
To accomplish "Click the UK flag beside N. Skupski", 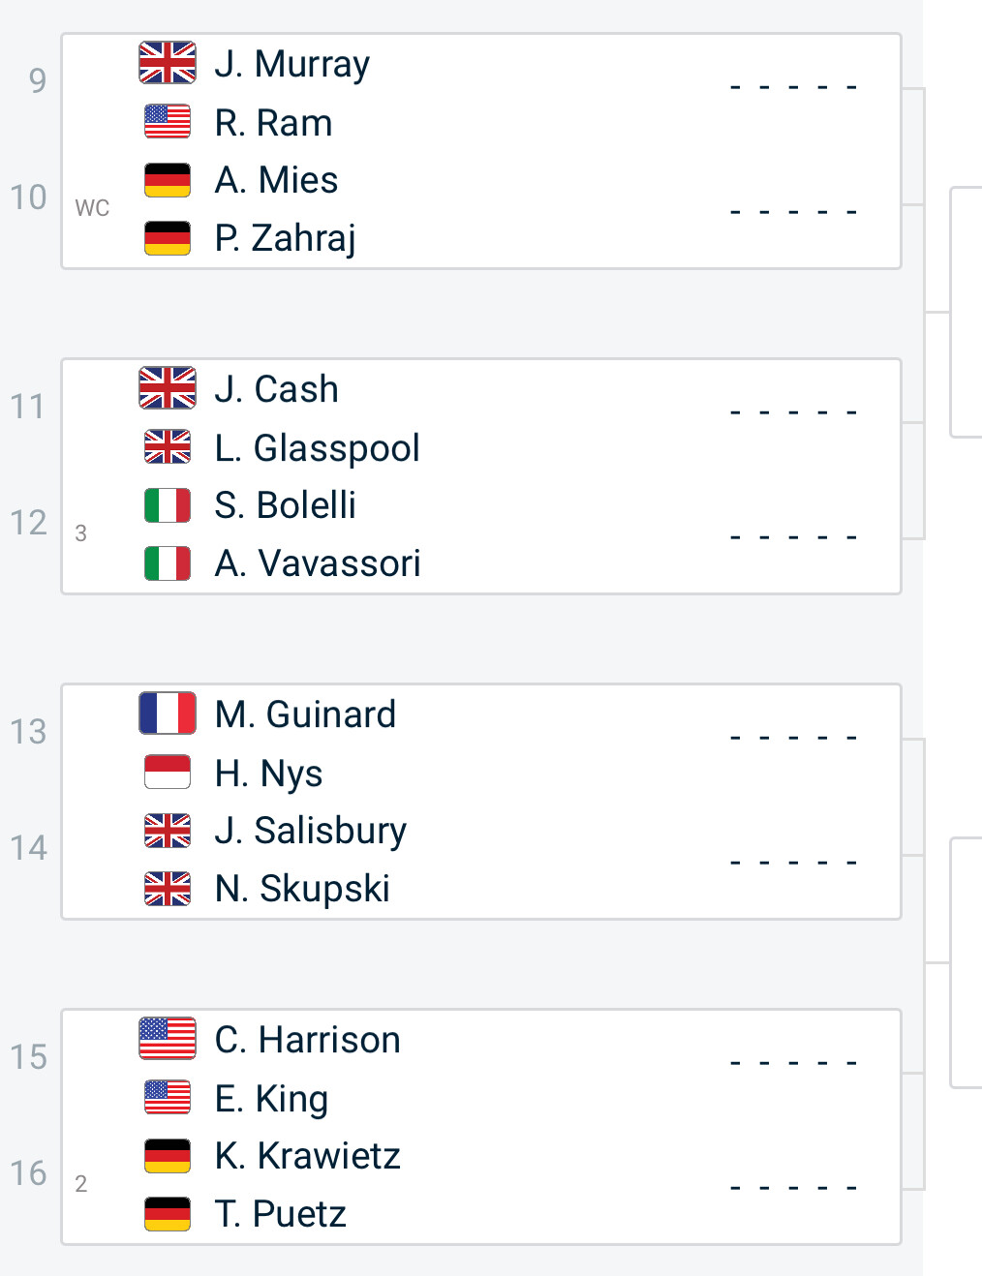I will click(x=168, y=888).
